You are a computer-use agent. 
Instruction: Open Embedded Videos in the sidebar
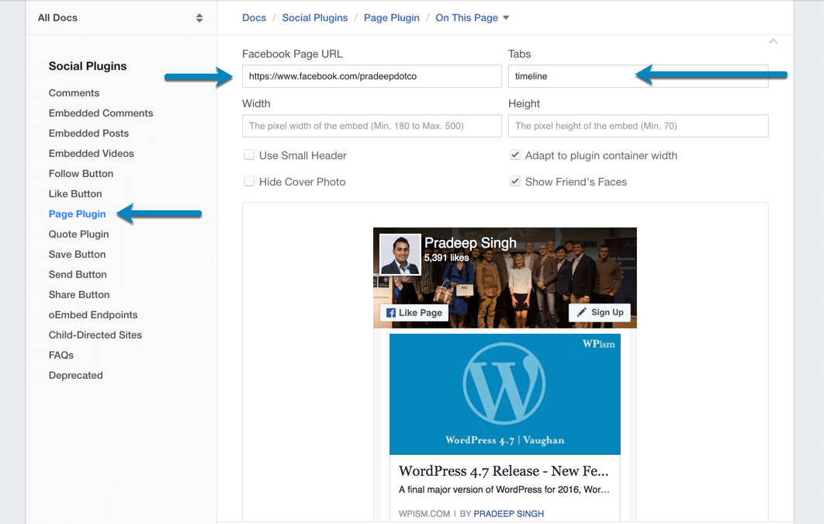click(x=91, y=154)
